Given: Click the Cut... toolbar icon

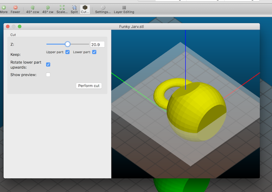Looking at the screenshot, I should (x=85, y=7).
